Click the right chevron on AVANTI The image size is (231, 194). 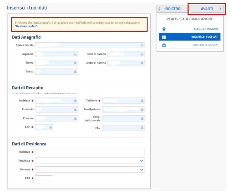pos(220,9)
